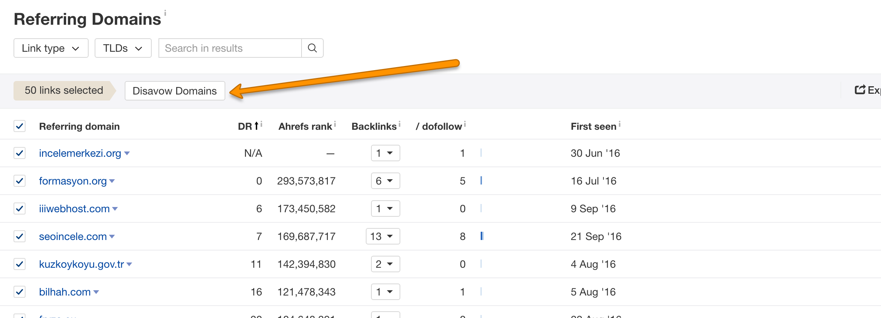The image size is (881, 318).
Task: Sort by First seen column header
Action: [593, 126]
